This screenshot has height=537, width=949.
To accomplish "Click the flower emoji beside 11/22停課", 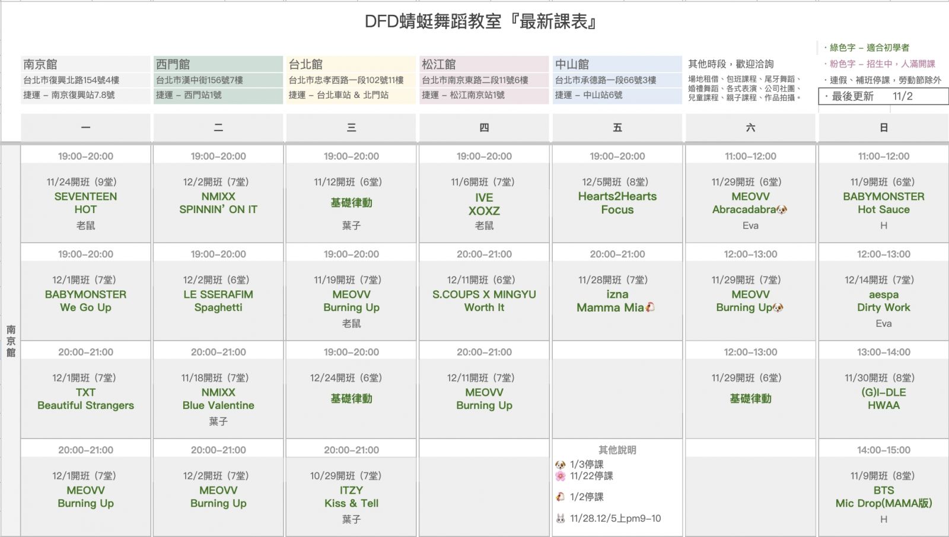I will [x=560, y=476].
